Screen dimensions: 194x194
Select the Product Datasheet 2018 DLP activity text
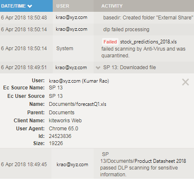tap(143, 164)
